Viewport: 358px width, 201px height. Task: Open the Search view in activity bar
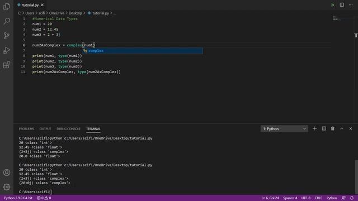[x=7, y=21]
